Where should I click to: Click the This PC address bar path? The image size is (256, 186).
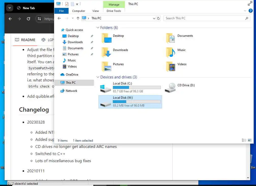96,18
